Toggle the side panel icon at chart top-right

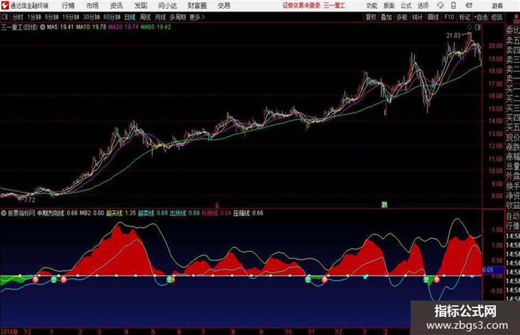pyautogui.click(x=478, y=28)
